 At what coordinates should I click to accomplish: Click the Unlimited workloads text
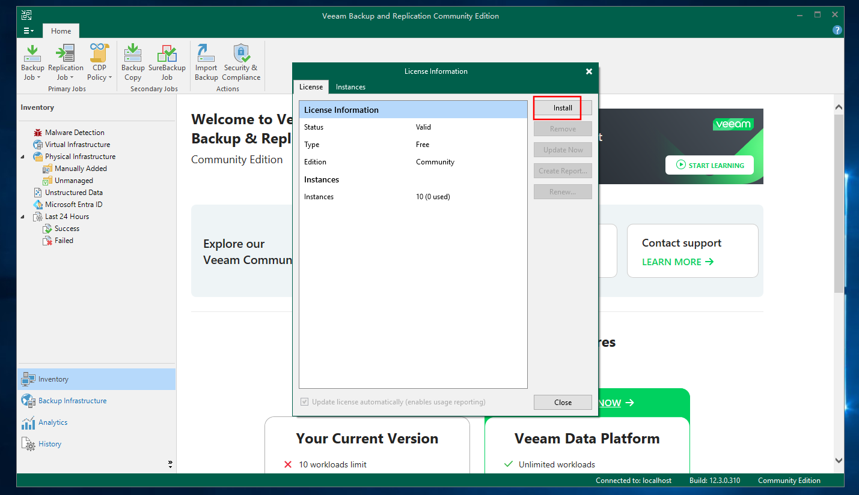pos(557,464)
